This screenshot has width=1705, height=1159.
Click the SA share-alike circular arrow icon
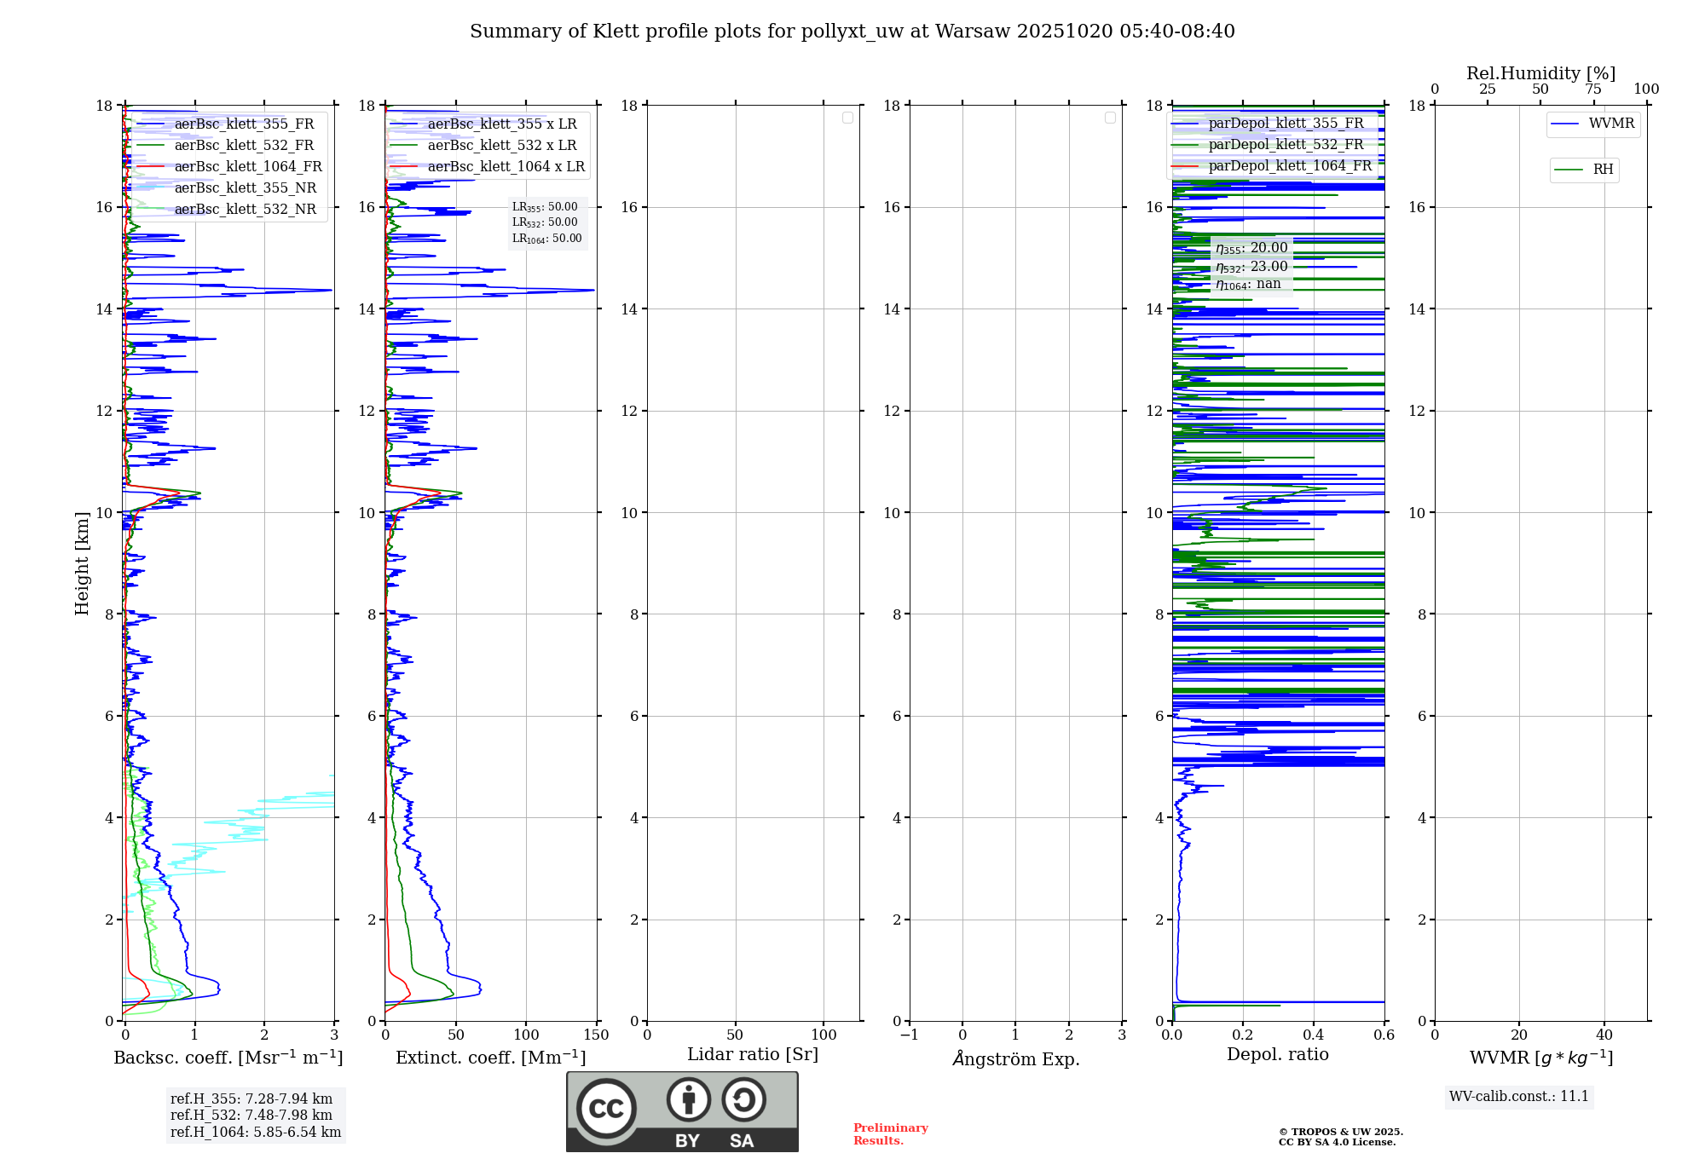pyautogui.click(x=743, y=1099)
